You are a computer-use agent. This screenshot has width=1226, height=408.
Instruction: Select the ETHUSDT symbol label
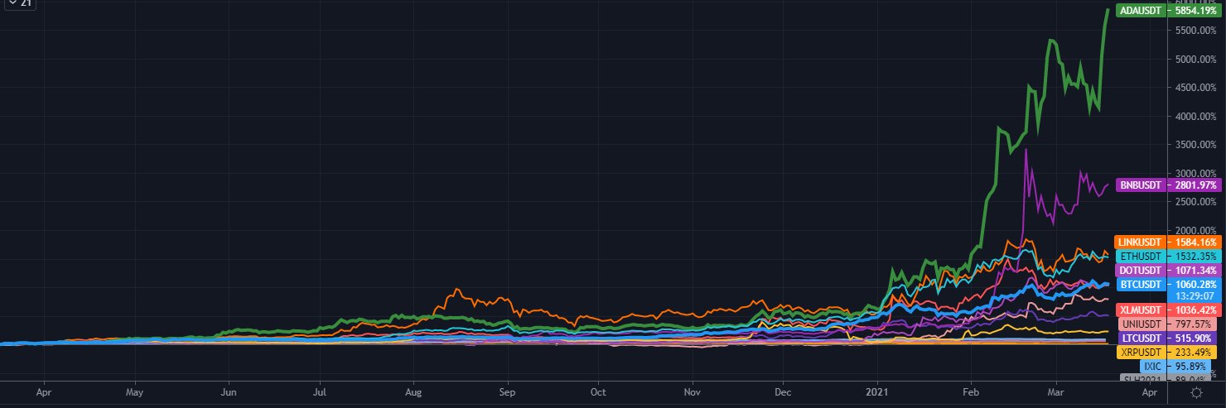tap(1142, 257)
